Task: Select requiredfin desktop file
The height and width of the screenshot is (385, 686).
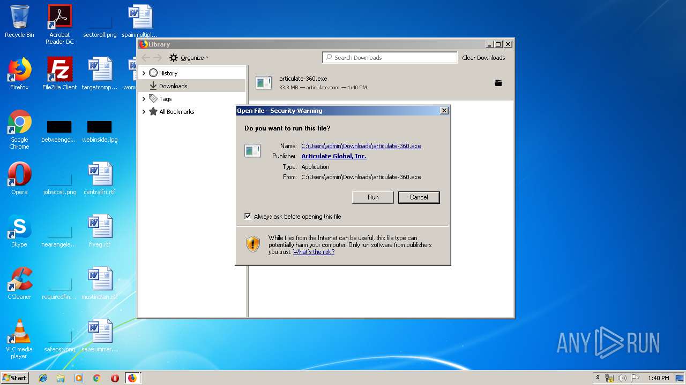Action: point(59,288)
